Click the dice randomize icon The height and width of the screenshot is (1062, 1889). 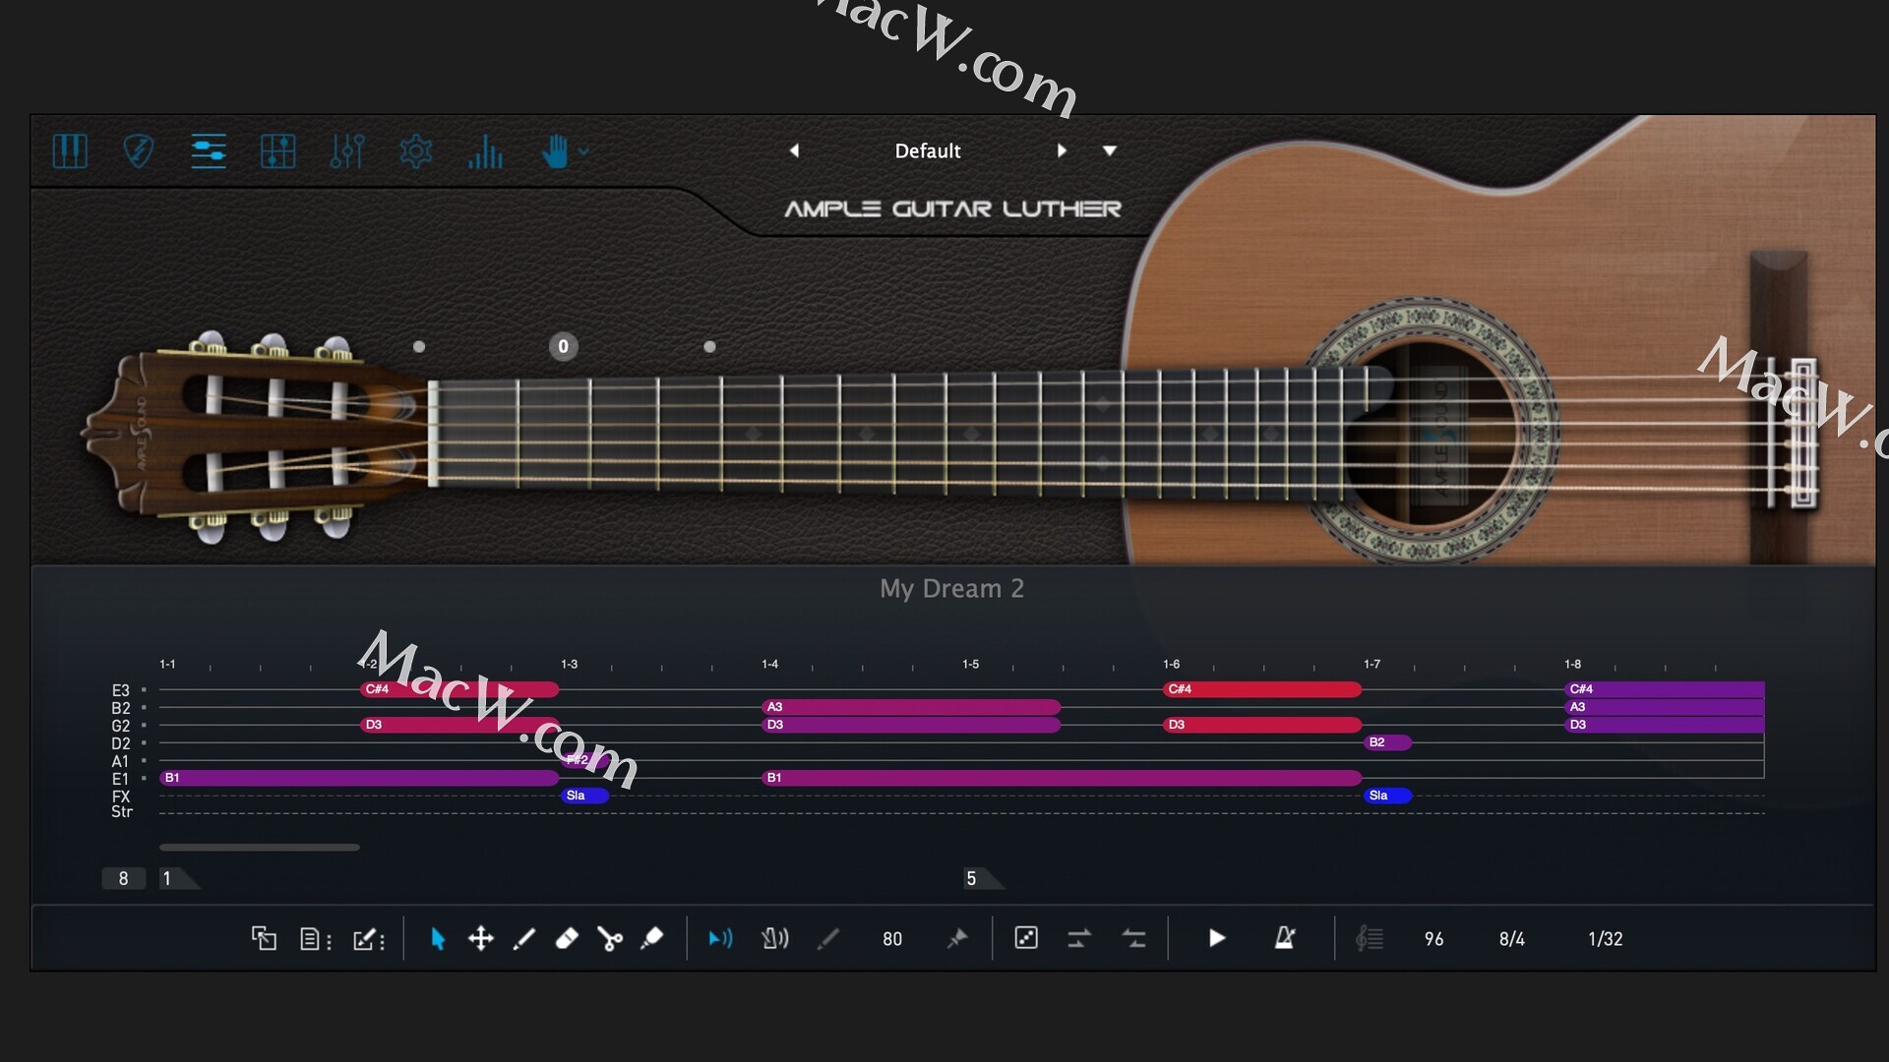[1026, 938]
